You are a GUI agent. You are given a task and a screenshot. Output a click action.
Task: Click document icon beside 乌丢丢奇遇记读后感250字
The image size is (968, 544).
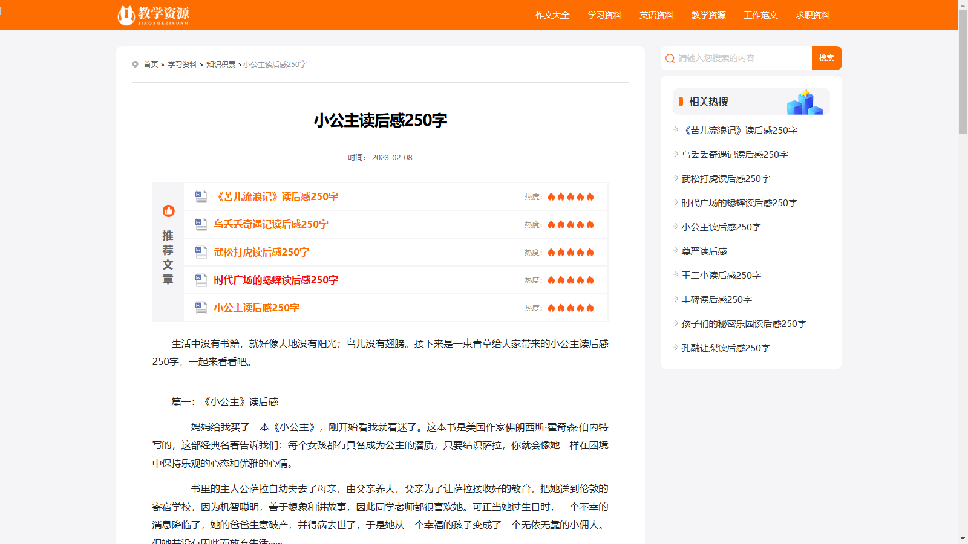pyautogui.click(x=201, y=224)
